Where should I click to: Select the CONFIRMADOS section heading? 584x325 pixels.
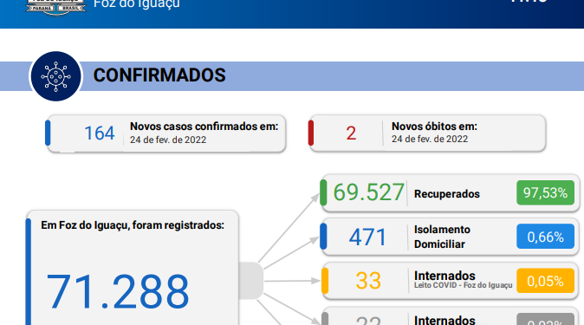(x=159, y=75)
